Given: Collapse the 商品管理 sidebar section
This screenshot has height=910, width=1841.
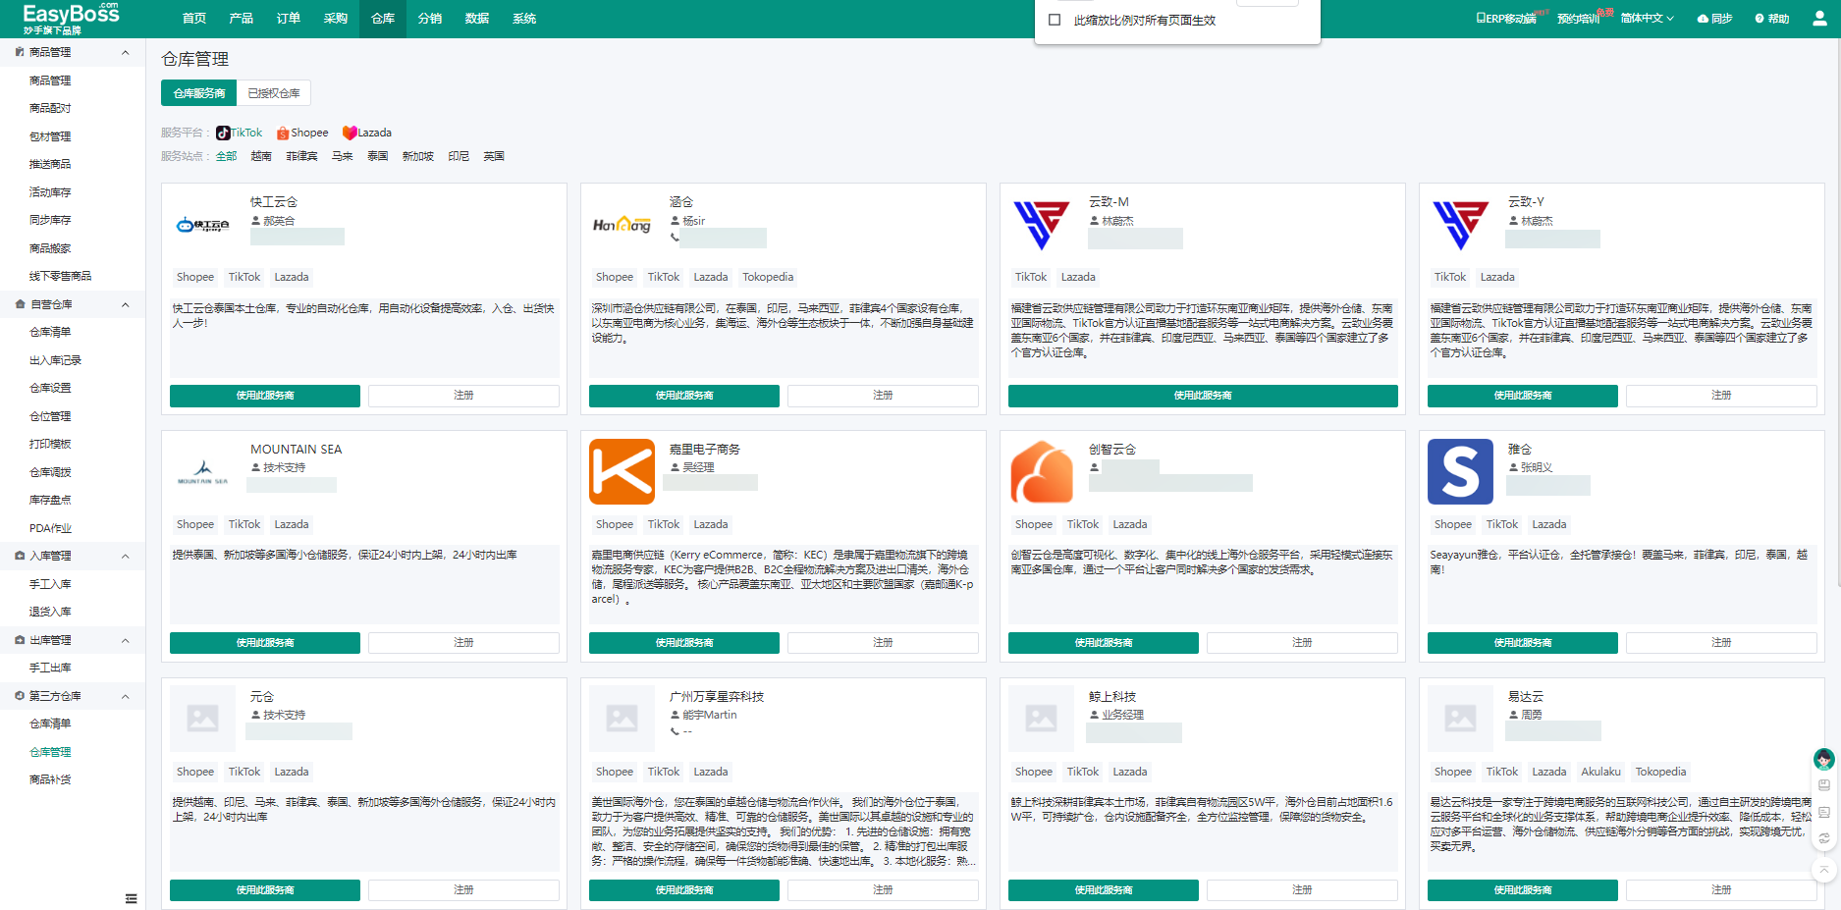Looking at the screenshot, I should pos(125,52).
